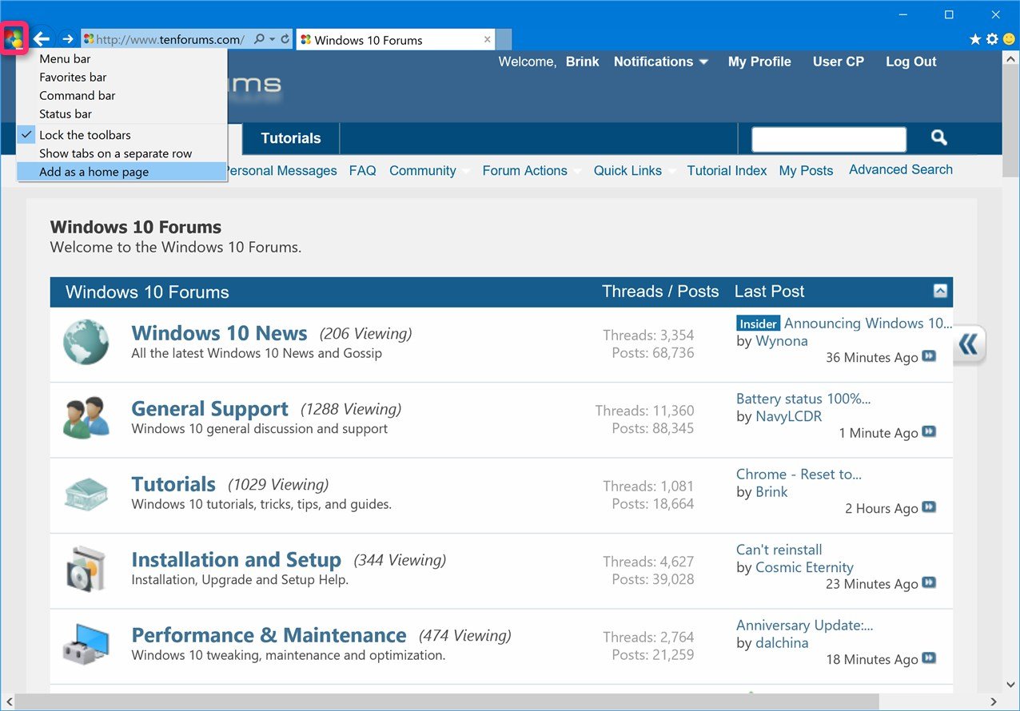This screenshot has height=711, width=1020.
Task: Open the Tutorials navigation tab
Action: click(291, 138)
